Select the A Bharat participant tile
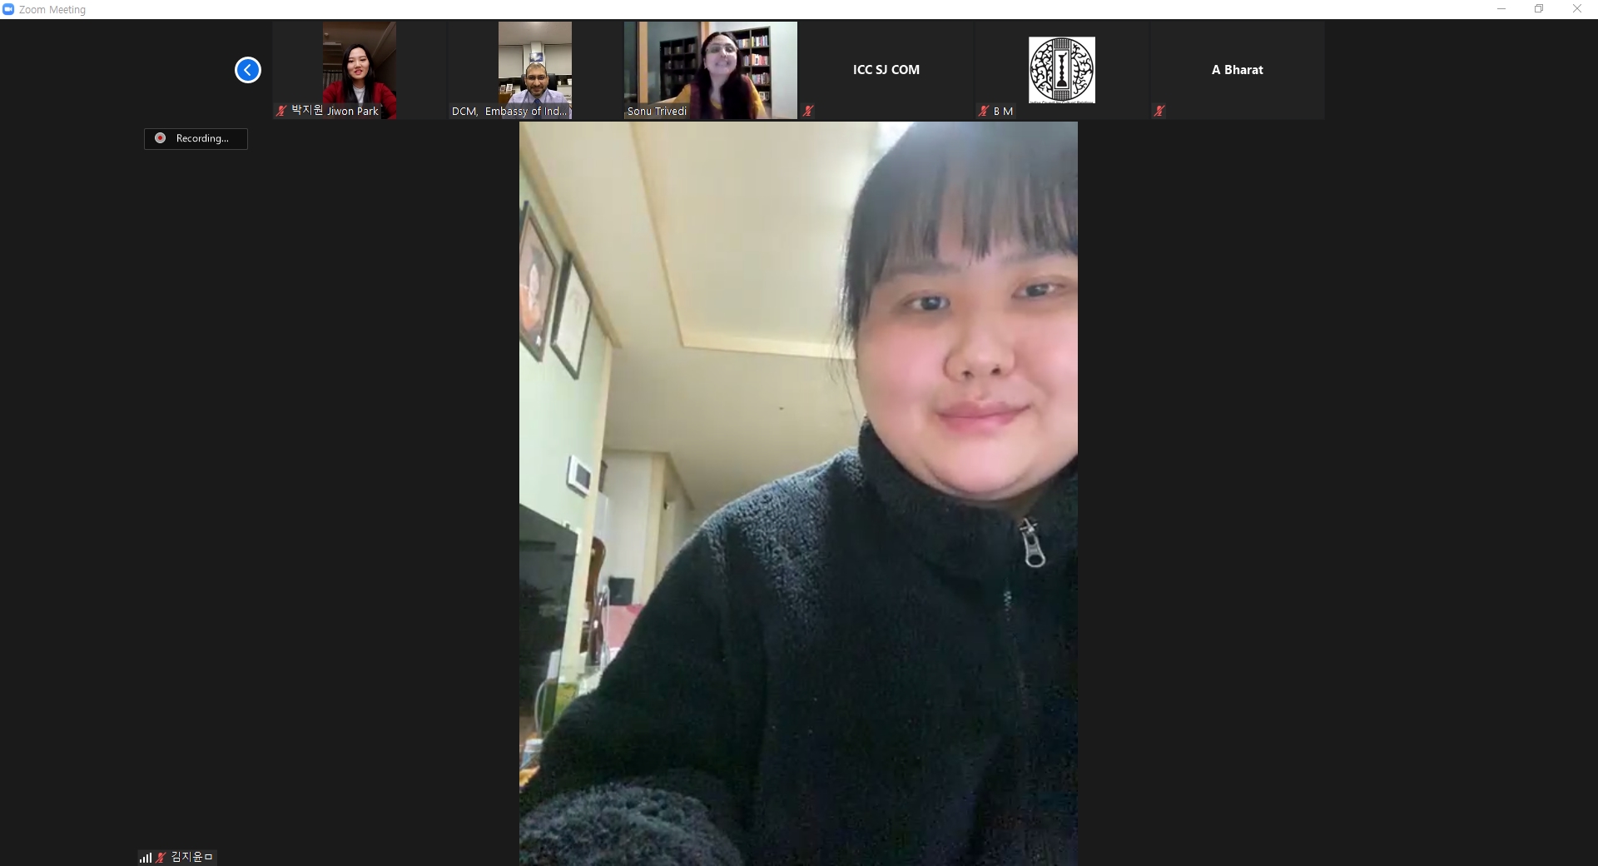1598x866 pixels. (x=1237, y=70)
